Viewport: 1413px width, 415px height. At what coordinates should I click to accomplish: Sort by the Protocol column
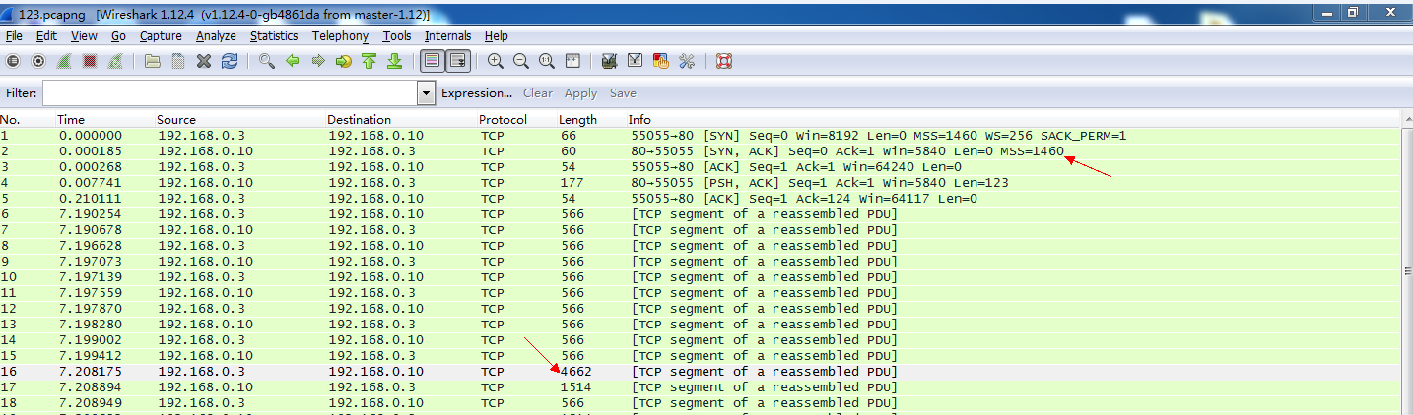click(x=503, y=119)
